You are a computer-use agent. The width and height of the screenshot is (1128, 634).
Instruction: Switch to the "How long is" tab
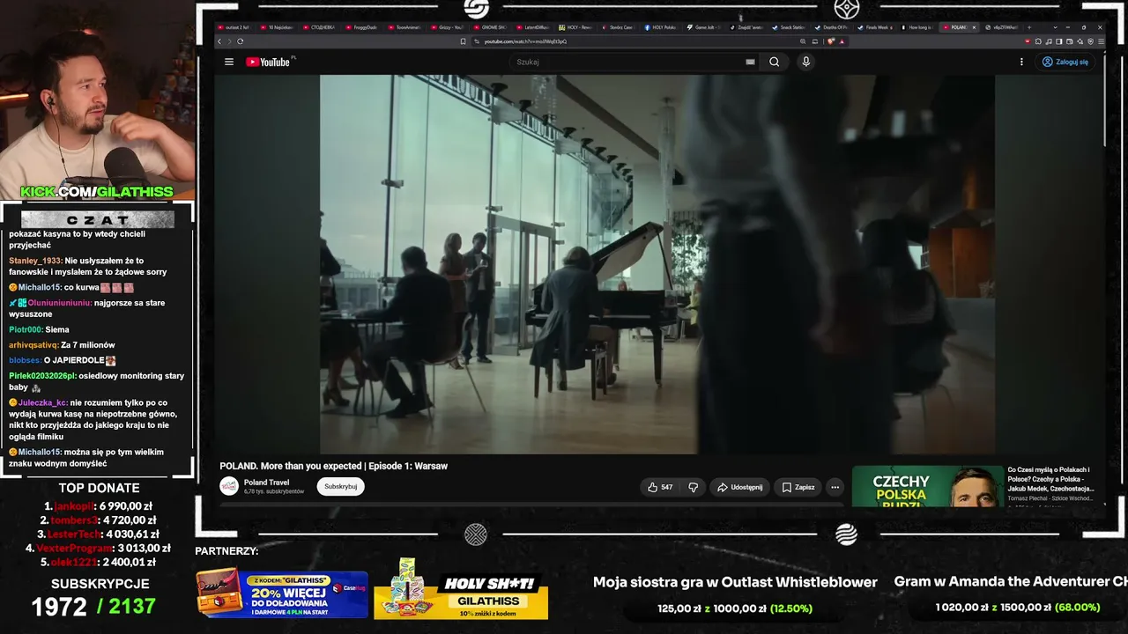(916, 27)
